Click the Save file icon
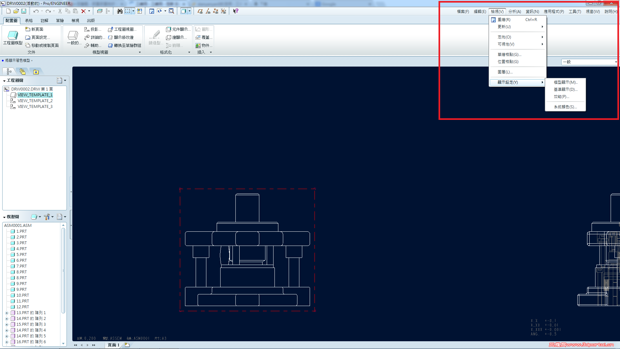 pyautogui.click(x=24, y=11)
